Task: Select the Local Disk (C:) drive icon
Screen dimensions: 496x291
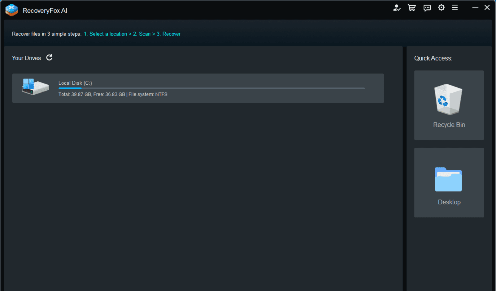Action: 35,87
